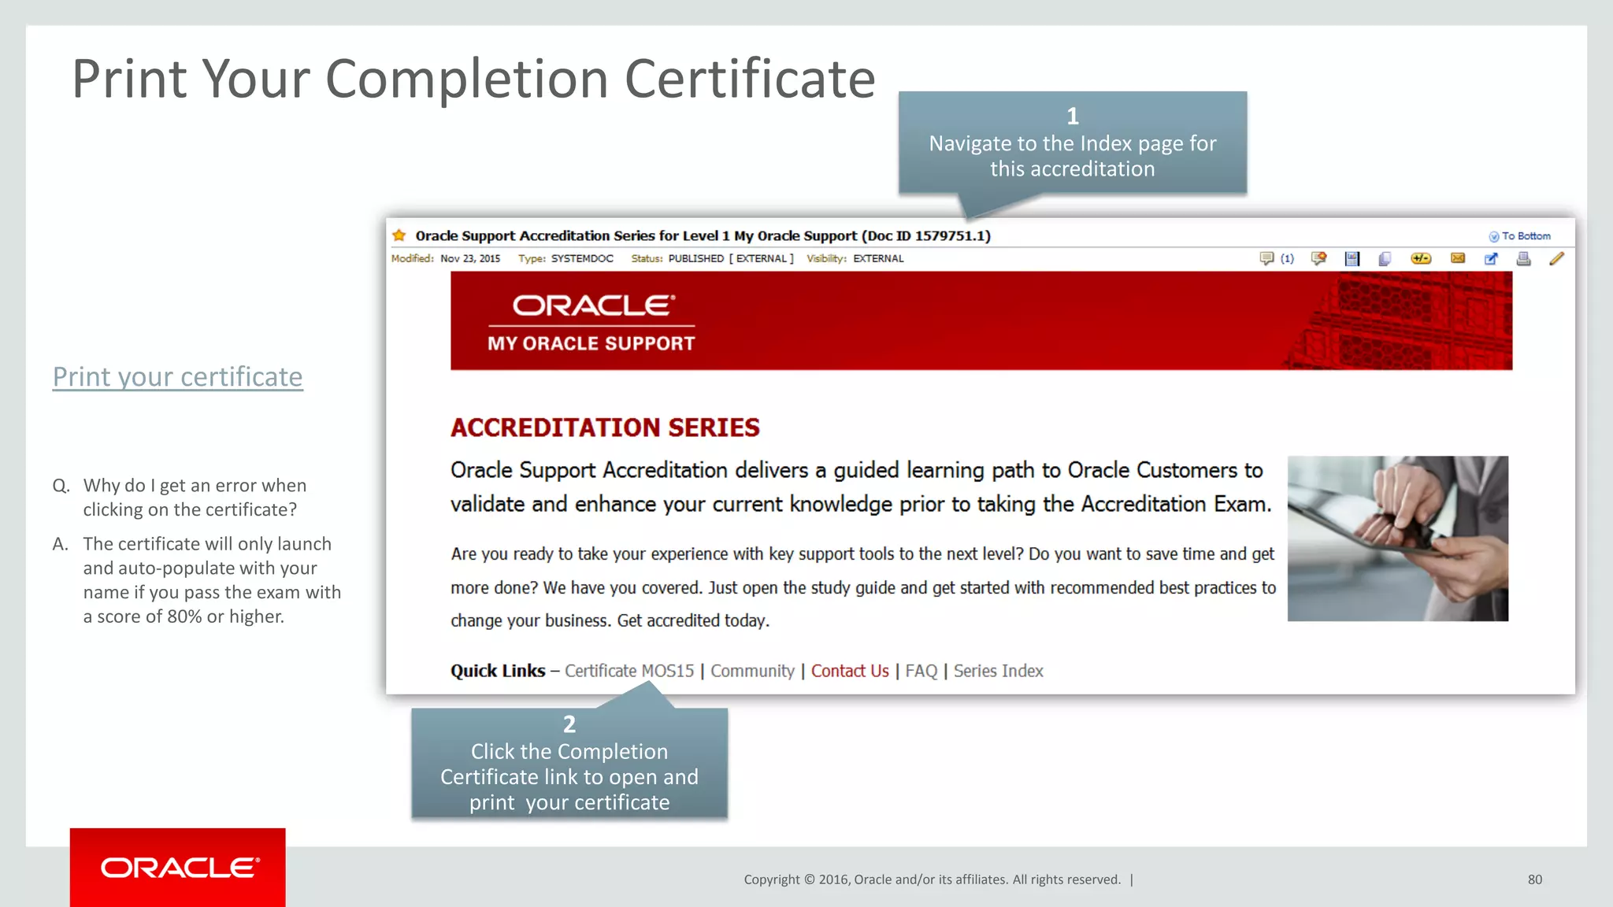Click the Quick Links label

pos(498,671)
